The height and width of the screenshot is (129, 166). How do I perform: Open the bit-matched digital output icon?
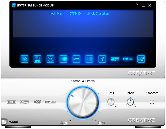[x=141, y=59]
